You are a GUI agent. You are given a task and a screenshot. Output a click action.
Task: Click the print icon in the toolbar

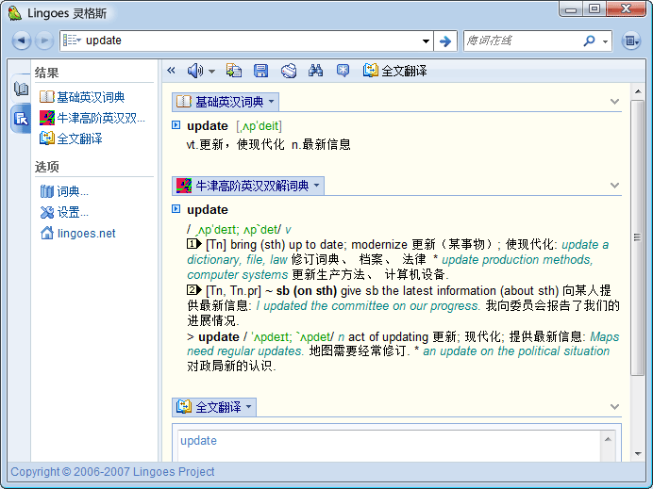289,71
